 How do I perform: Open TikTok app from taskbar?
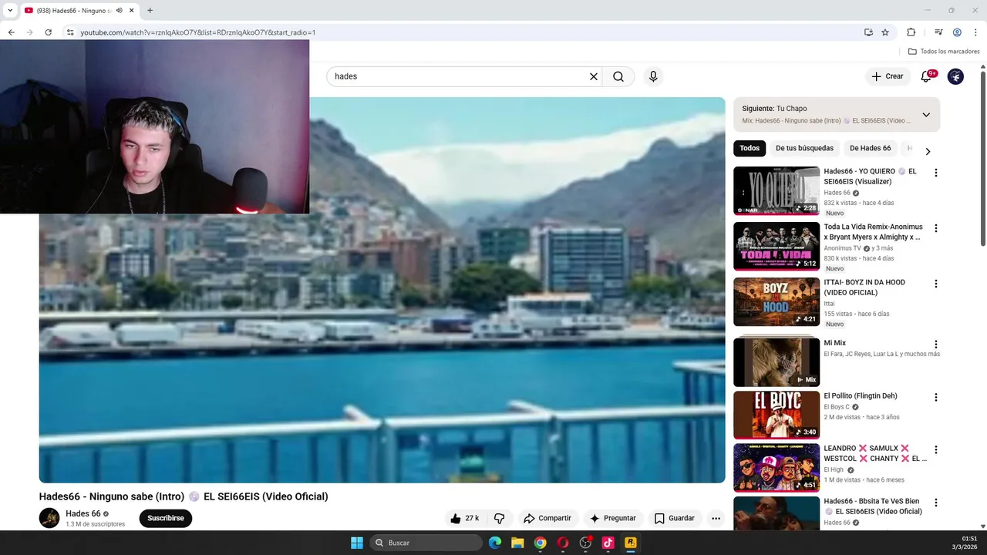(x=608, y=543)
